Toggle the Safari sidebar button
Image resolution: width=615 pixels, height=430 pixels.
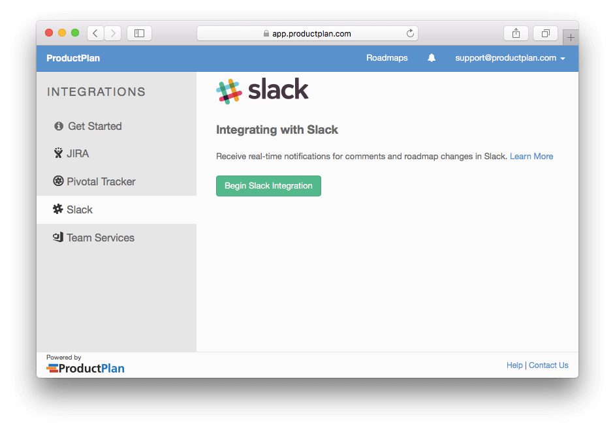139,33
